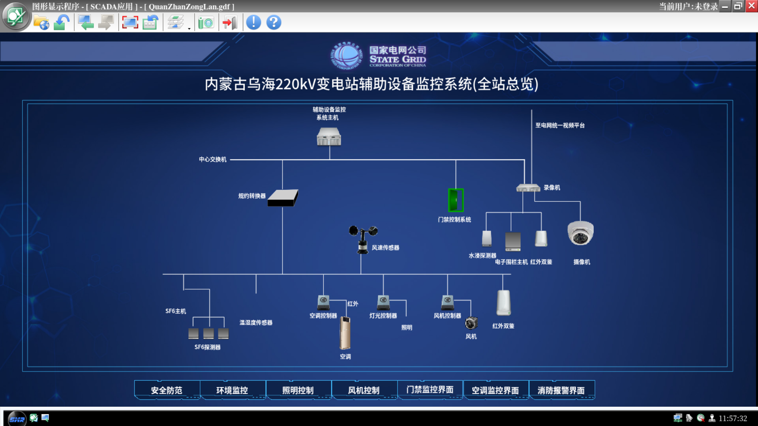Open the 安全防范 tab
758x426 pixels.
pos(167,390)
